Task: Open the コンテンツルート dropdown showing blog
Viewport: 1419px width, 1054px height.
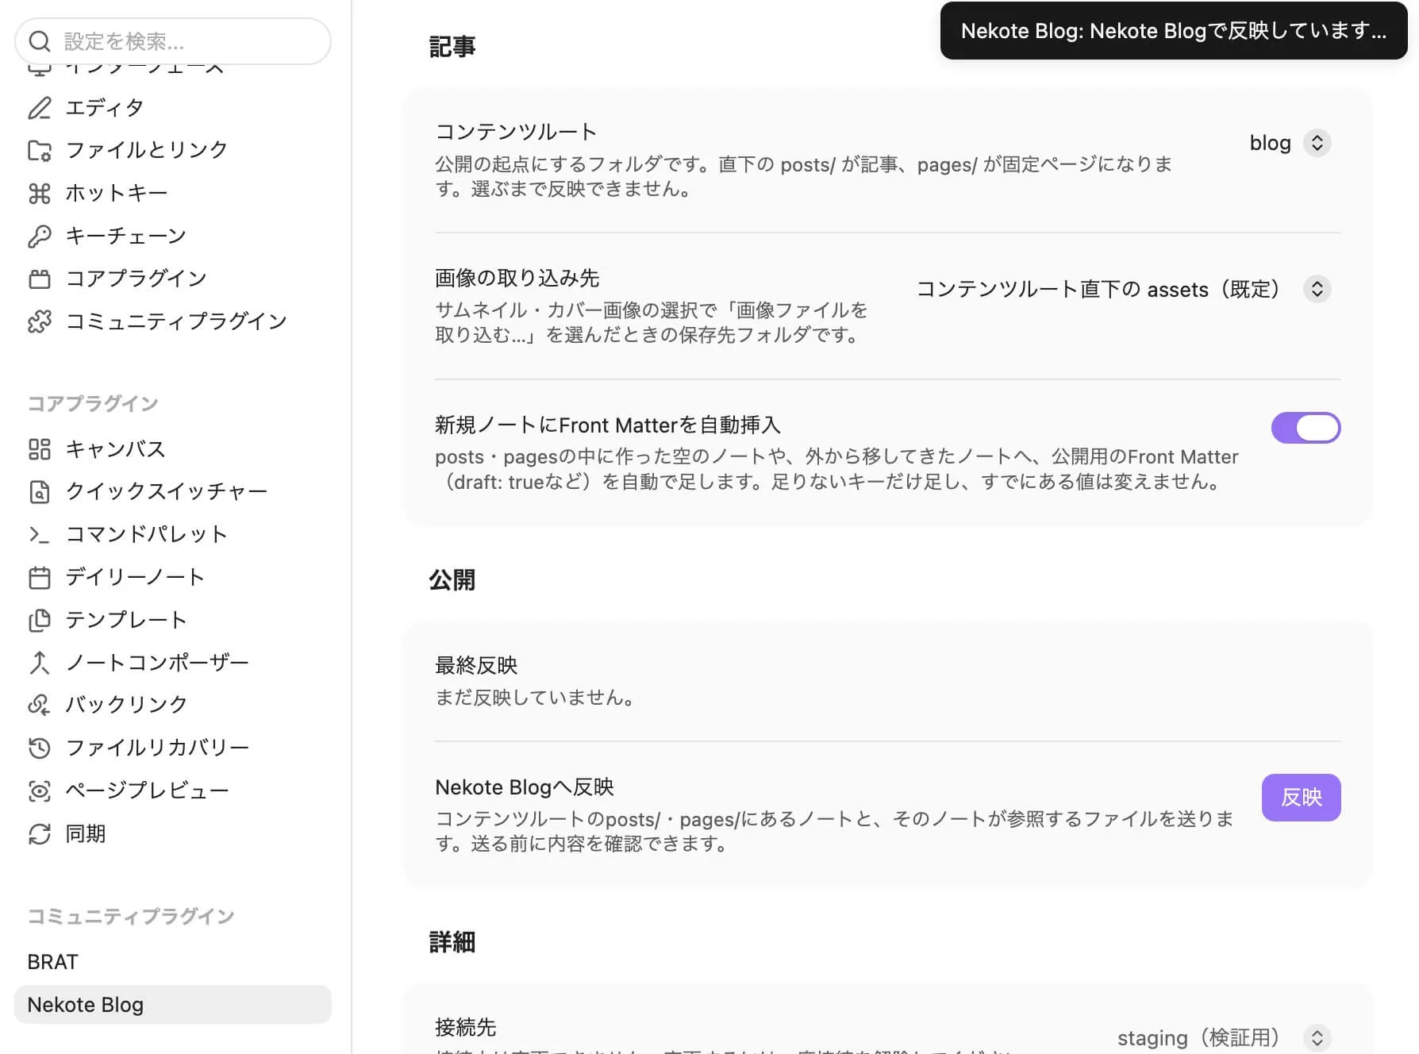Action: (1290, 143)
